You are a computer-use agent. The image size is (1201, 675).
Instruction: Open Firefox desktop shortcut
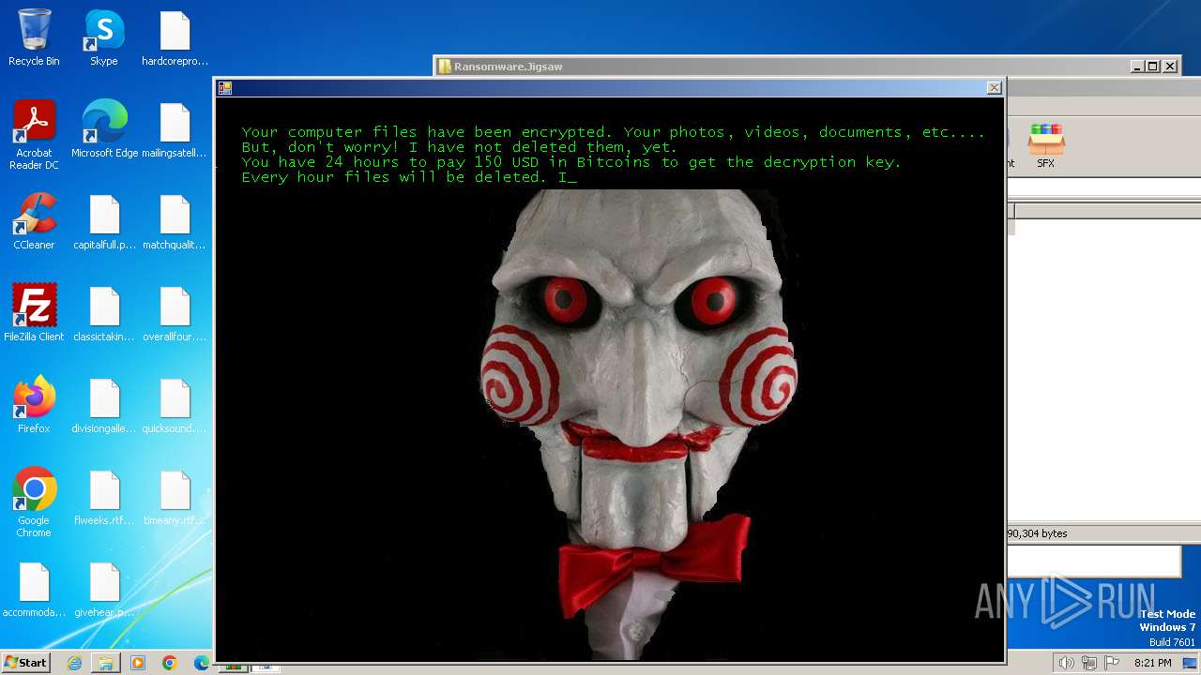(34, 405)
